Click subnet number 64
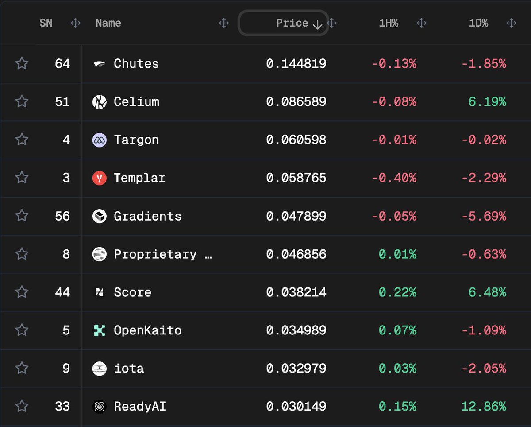 tap(62, 64)
